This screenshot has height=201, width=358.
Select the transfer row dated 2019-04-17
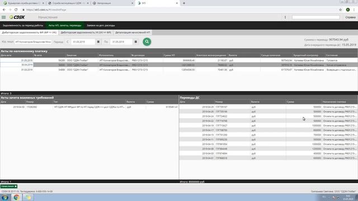coord(268,130)
